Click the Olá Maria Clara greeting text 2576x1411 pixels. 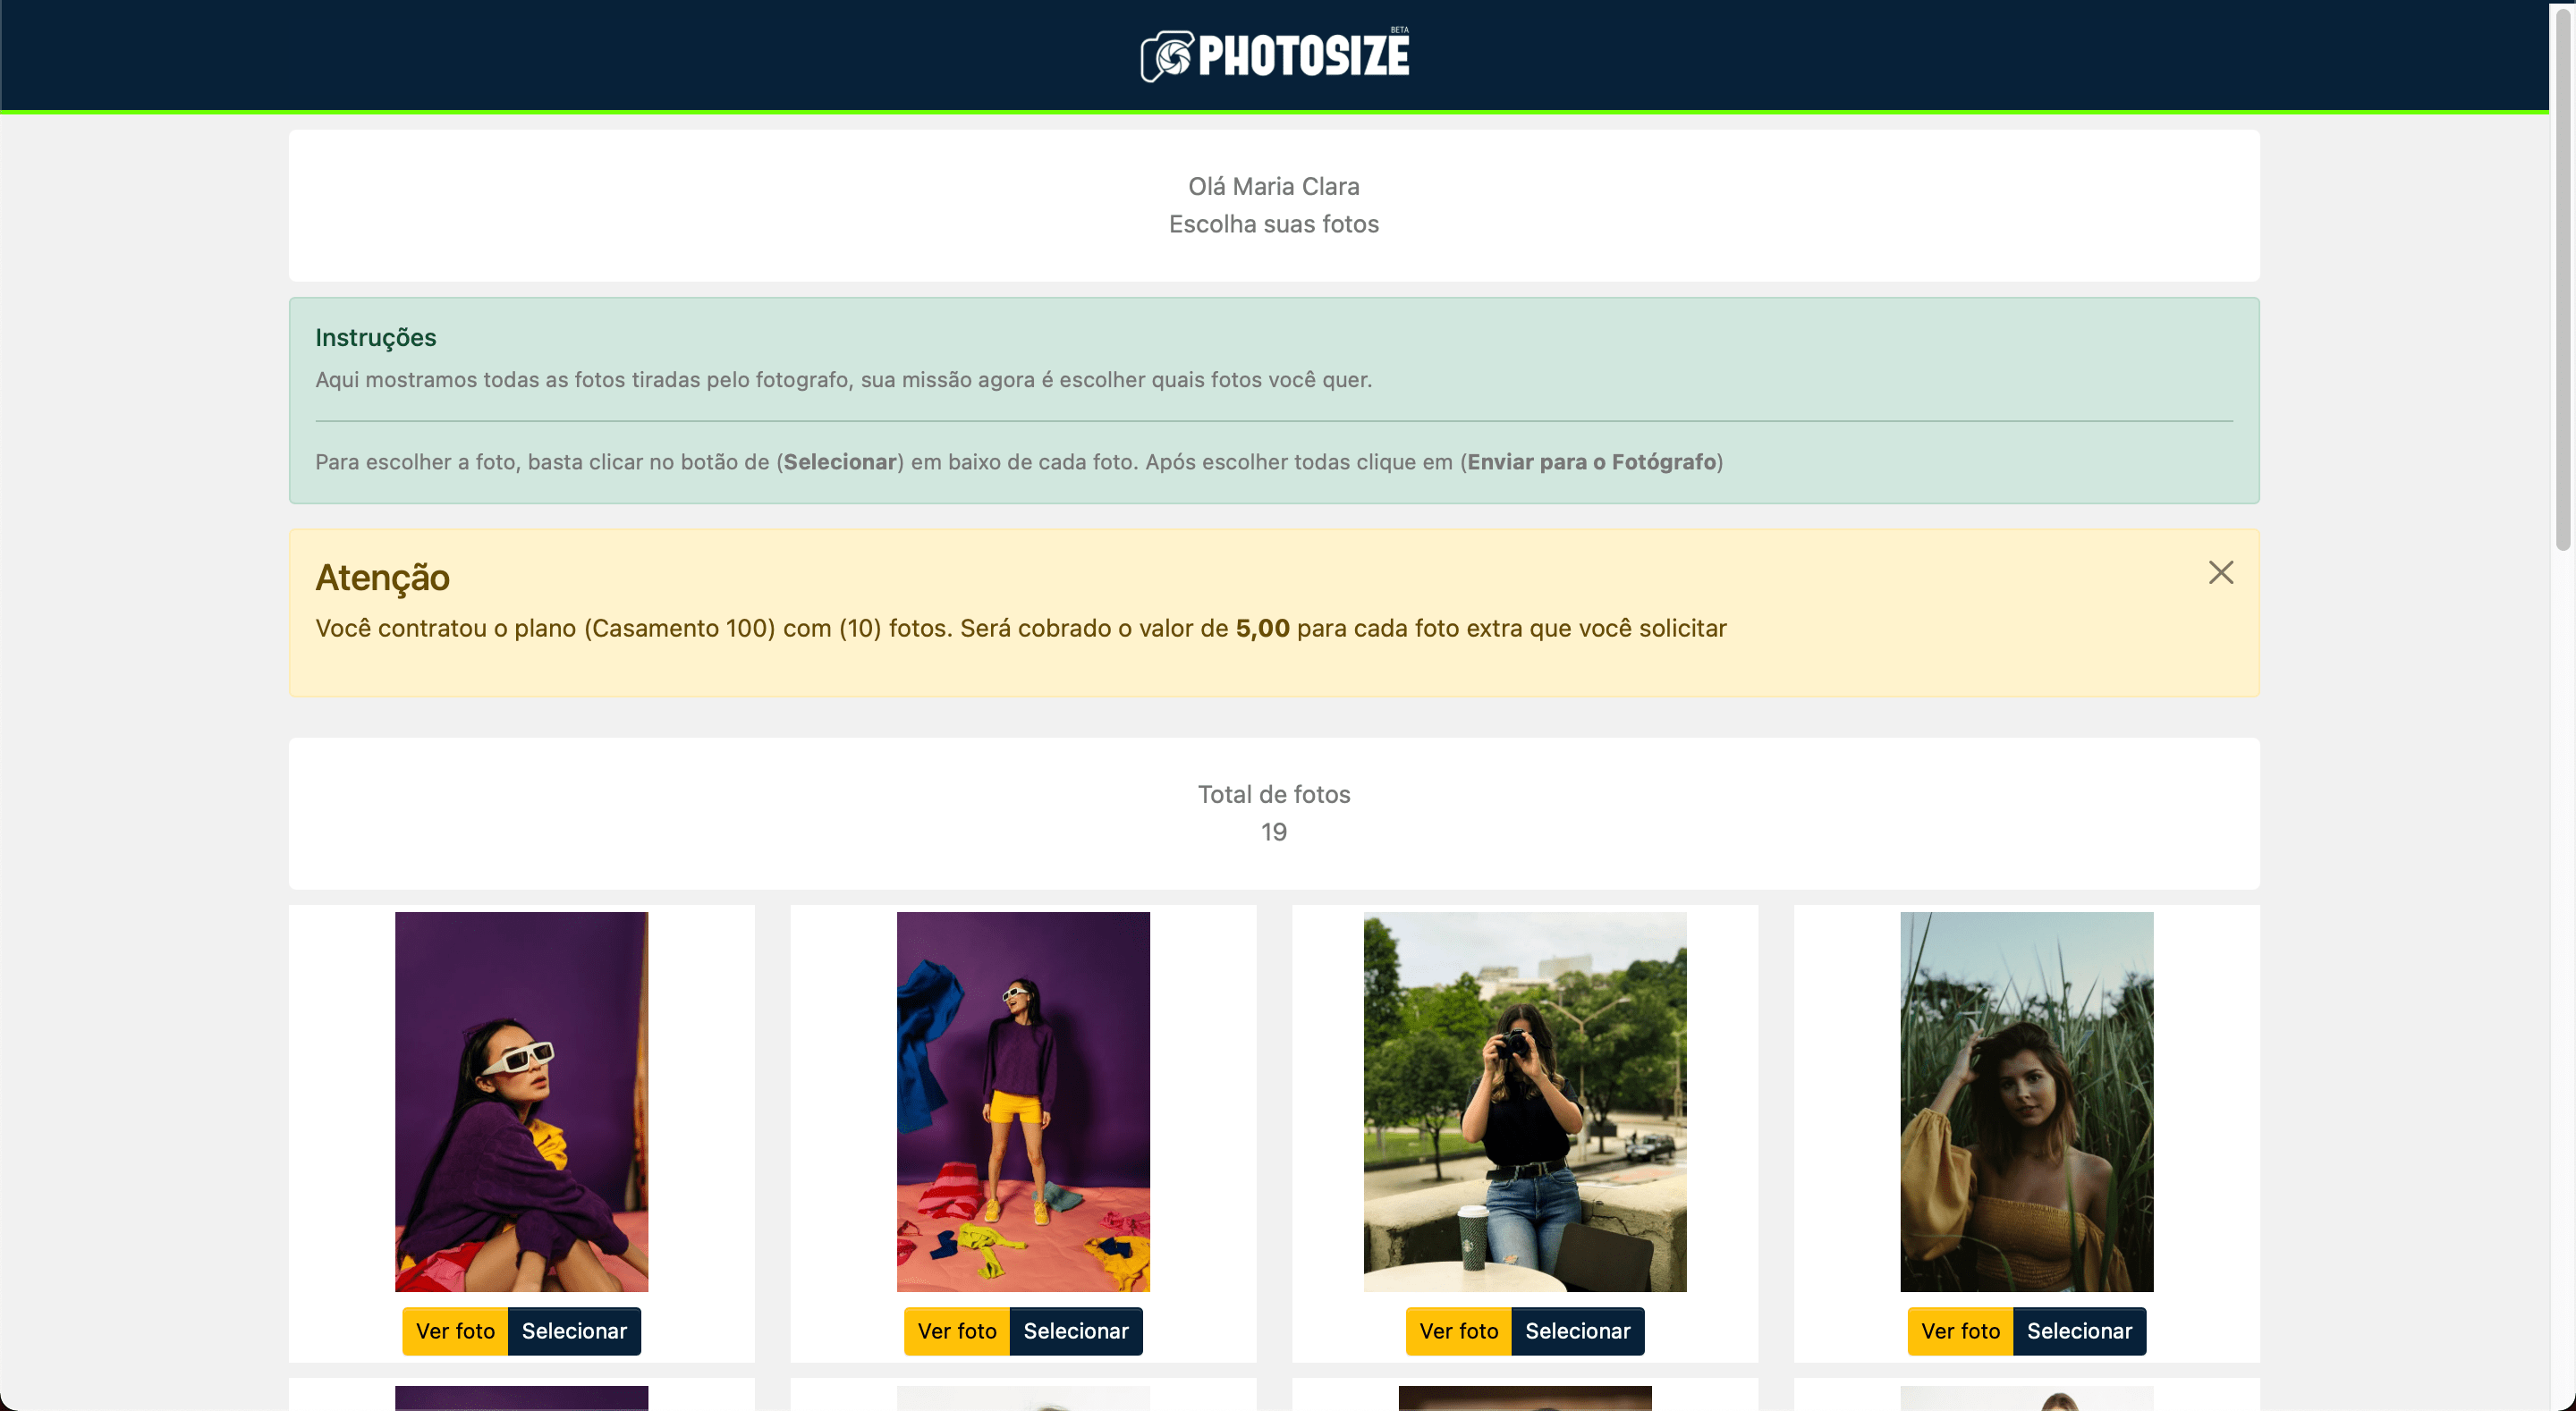click(x=1274, y=186)
